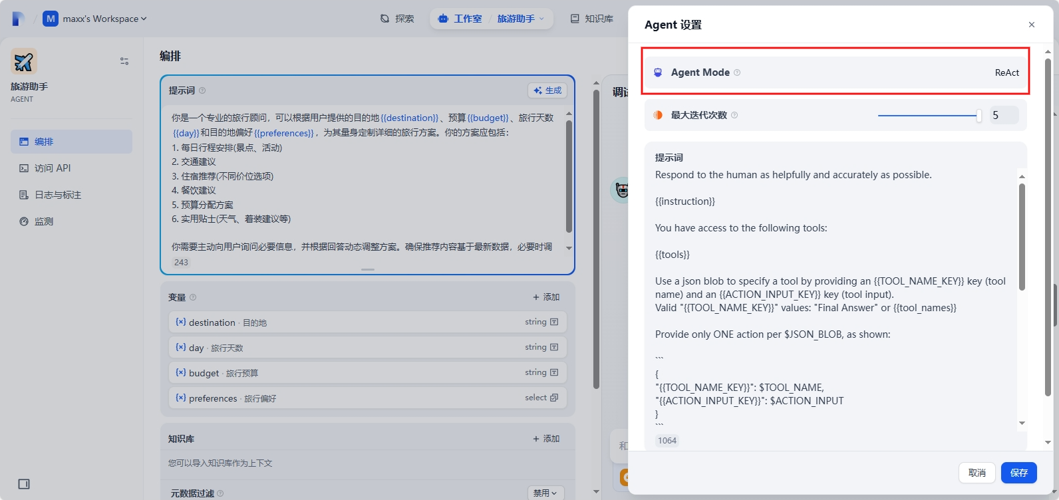Viewport: 1059px width, 500px height.
Task: Click the {{destination}} variable tag in prompt
Action: pos(410,118)
